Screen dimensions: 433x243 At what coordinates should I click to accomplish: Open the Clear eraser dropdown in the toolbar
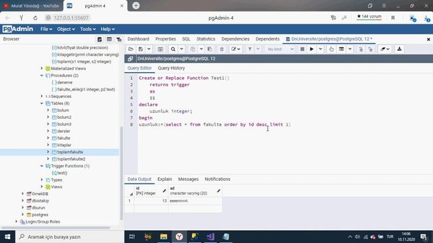point(385,49)
